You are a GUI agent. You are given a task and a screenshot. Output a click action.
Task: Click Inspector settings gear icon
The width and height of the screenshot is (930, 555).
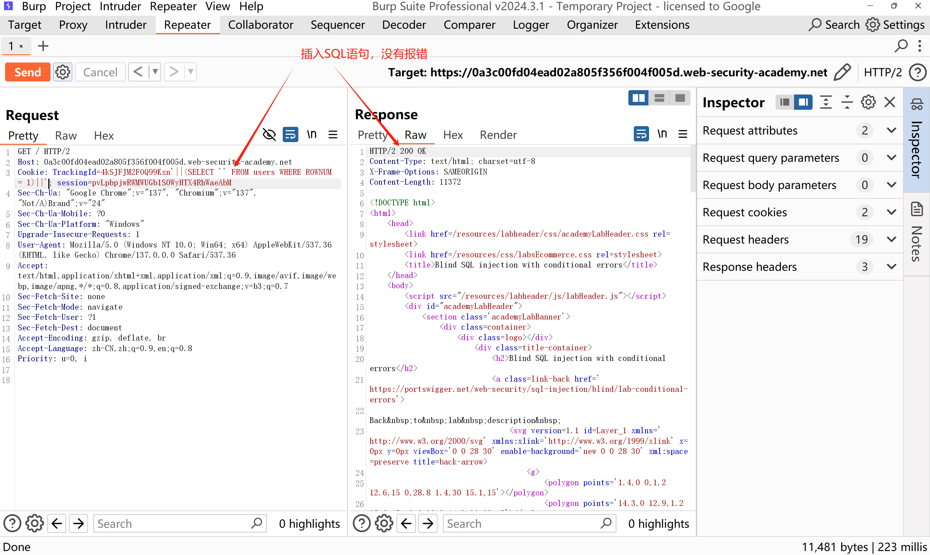(x=868, y=102)
